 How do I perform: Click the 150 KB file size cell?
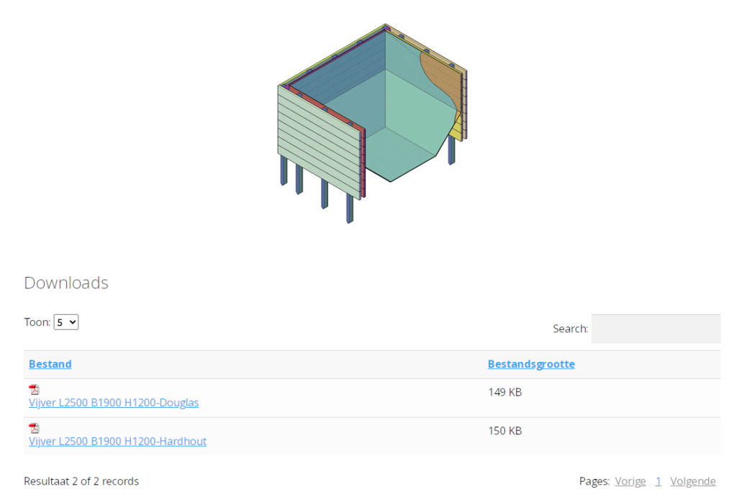tap(505, 431)
